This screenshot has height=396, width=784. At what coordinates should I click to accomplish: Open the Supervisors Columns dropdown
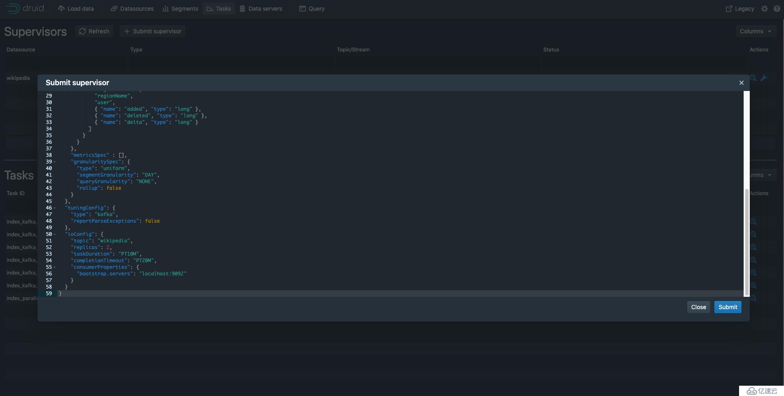(x=756, y=31)
